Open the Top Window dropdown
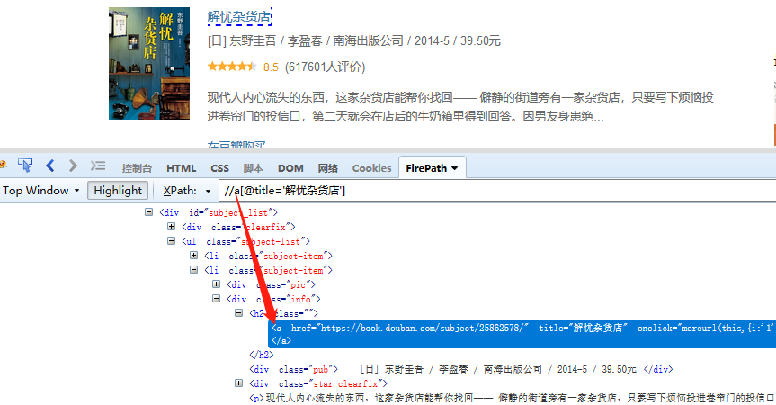This screenshot has width=776, height=405. (41, 191)
